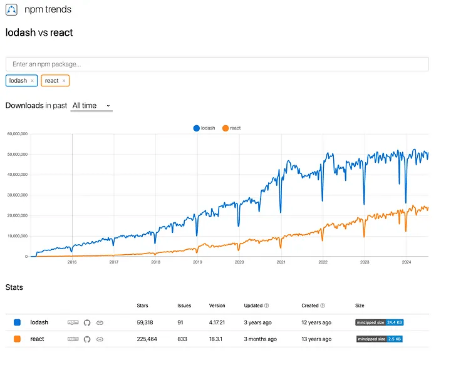Click the 'lodash vs react' page heading

tap(39, 33)
